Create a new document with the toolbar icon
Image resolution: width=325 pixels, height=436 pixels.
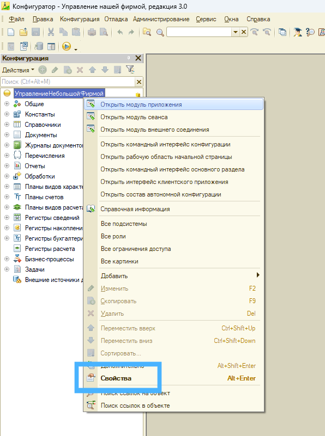coord(11,32)
